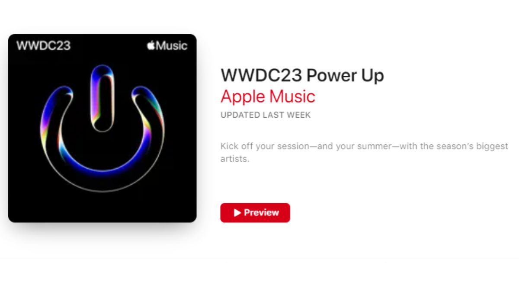Click the playlist description starting 'Kick off'
The width and height of the screenshot is (519, 292).
tap(364, 152)
